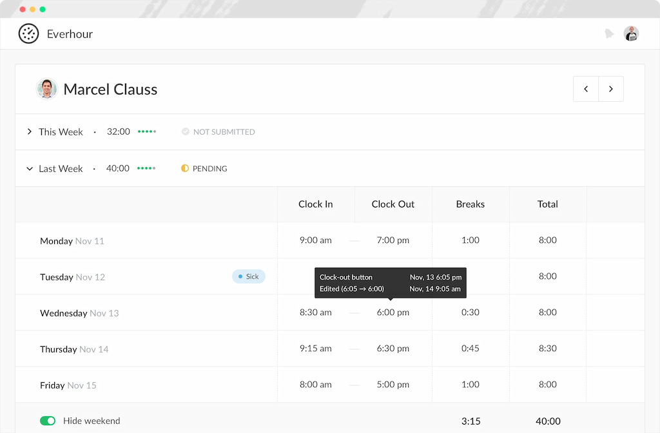Select the Sick badge on Tuesday Nov 12
This screenshot has height=433, width=660.
point(248,276)
